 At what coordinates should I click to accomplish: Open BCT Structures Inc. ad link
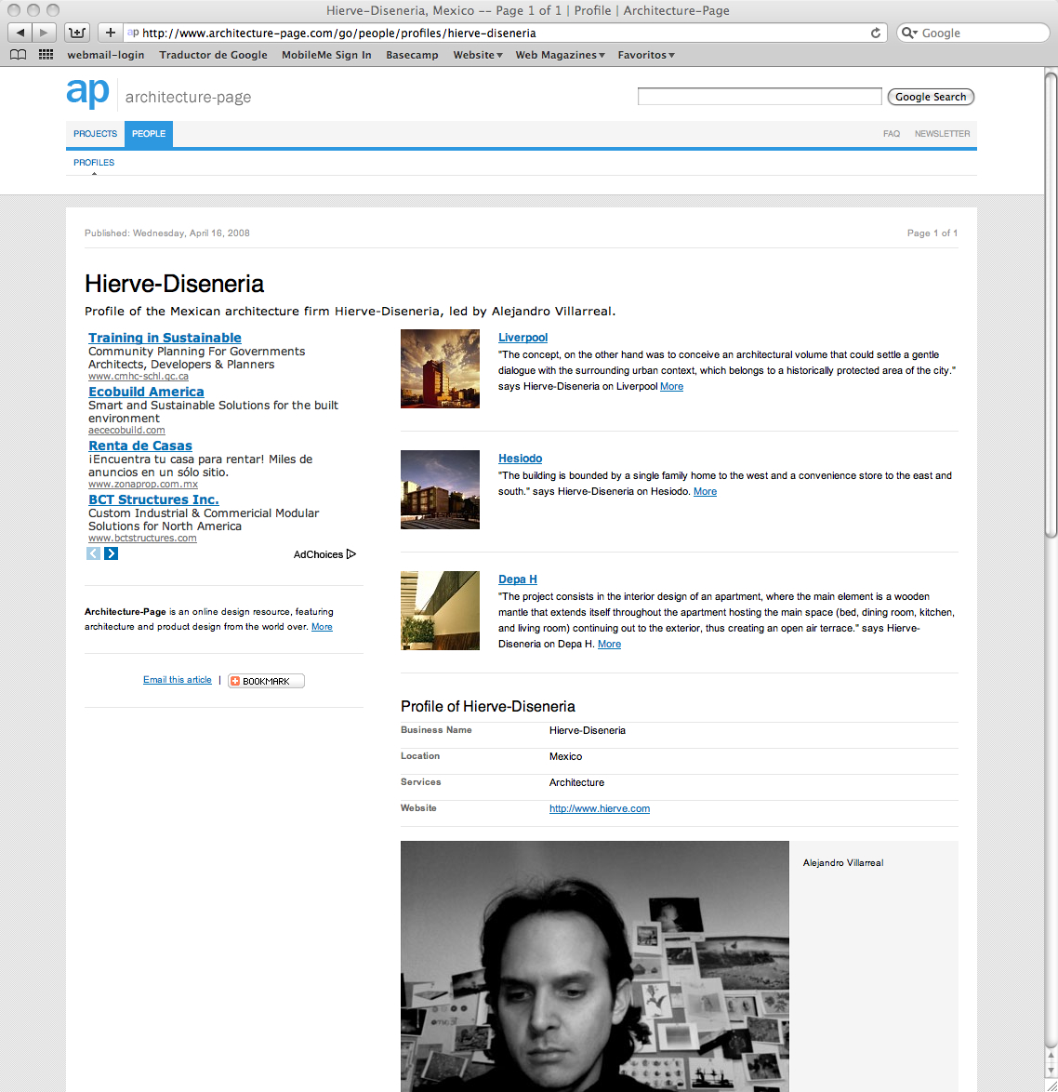point(153,500)
